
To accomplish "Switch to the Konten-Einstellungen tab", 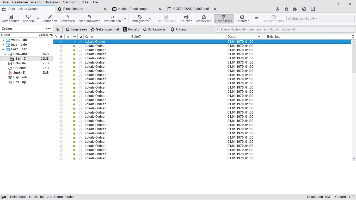I will click(x=134, y=9).
